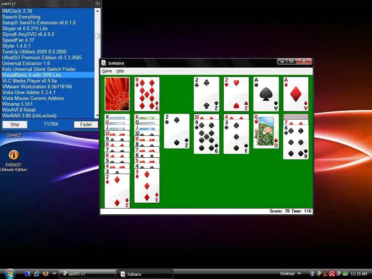Select 'VMware Workstation 6.5b118166' entry

click(48, 86)
